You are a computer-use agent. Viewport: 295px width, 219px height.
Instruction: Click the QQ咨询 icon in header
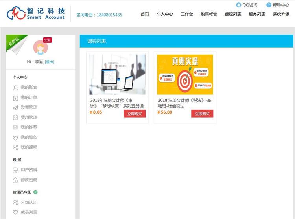239,5
